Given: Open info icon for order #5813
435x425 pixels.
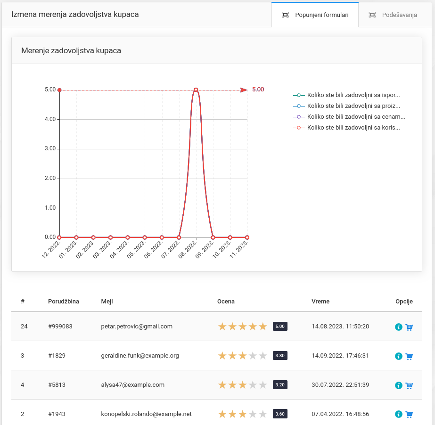Looking at the screenshot, I should click(x=399, y=385).
